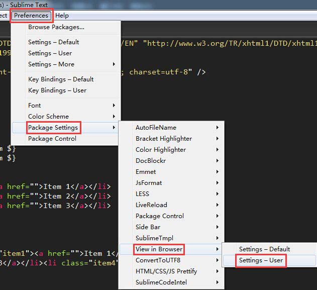Image resolution: width=317 pixels, height=290 pixels.
Task: Open HTML/CSS/JS Prettify package submenu
Action: pos(171,271)
